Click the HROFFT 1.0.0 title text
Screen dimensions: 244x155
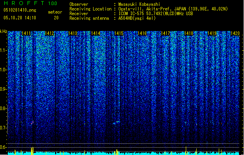(31, 3)
